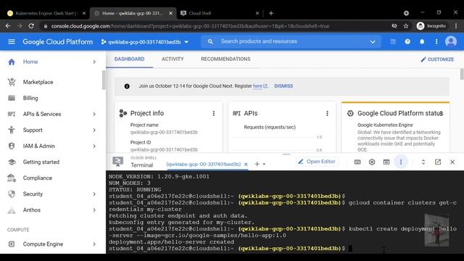
Task: Expand Anthos submenu chevron
Action: [x=94, y=210]
